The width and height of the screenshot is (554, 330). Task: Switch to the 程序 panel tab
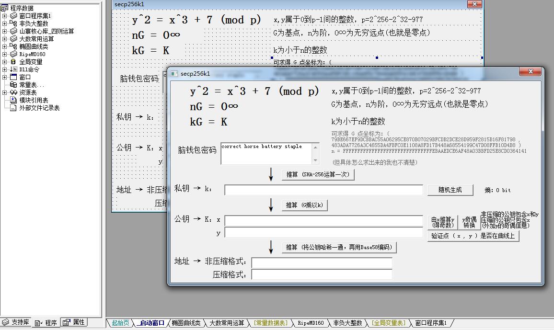46,323
